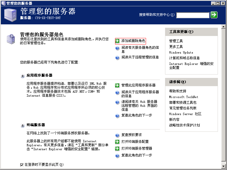Open 打开终端服务配置 link
227x170 pixels.
click(x=135, y=142)
